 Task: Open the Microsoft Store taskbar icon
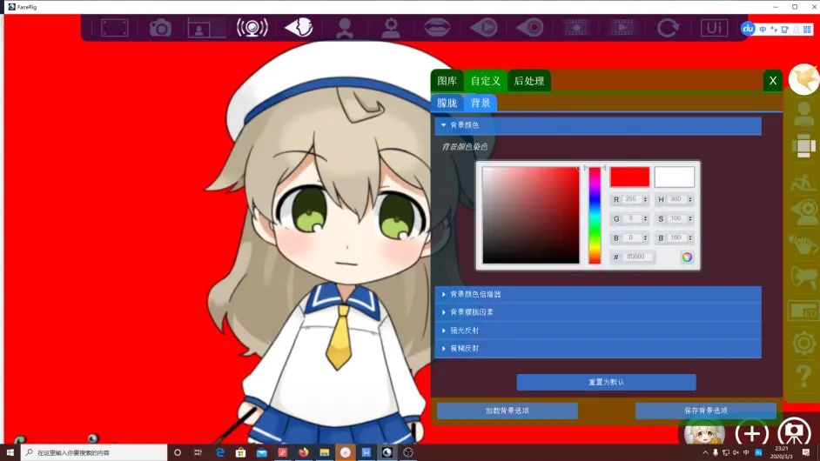[240, 452]
